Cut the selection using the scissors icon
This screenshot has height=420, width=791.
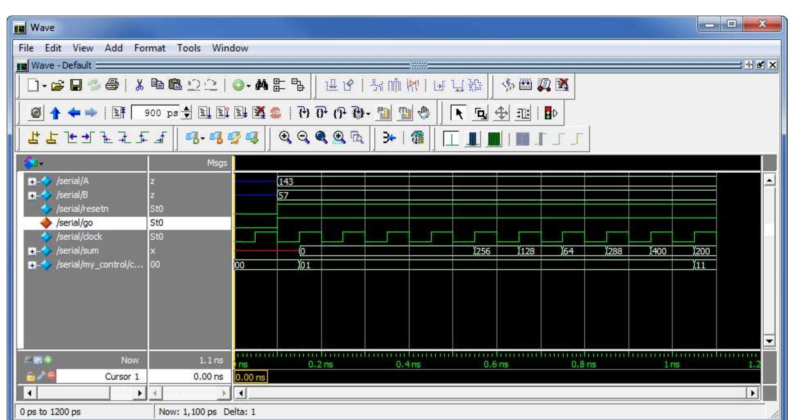(x=139, y=85)
